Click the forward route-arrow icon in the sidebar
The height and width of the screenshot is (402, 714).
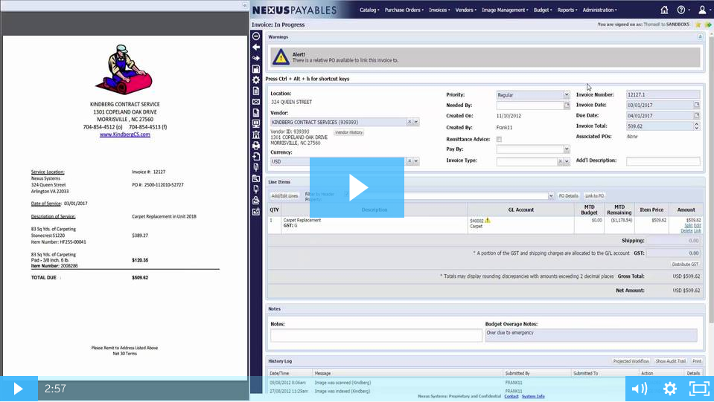coord(256,58)
